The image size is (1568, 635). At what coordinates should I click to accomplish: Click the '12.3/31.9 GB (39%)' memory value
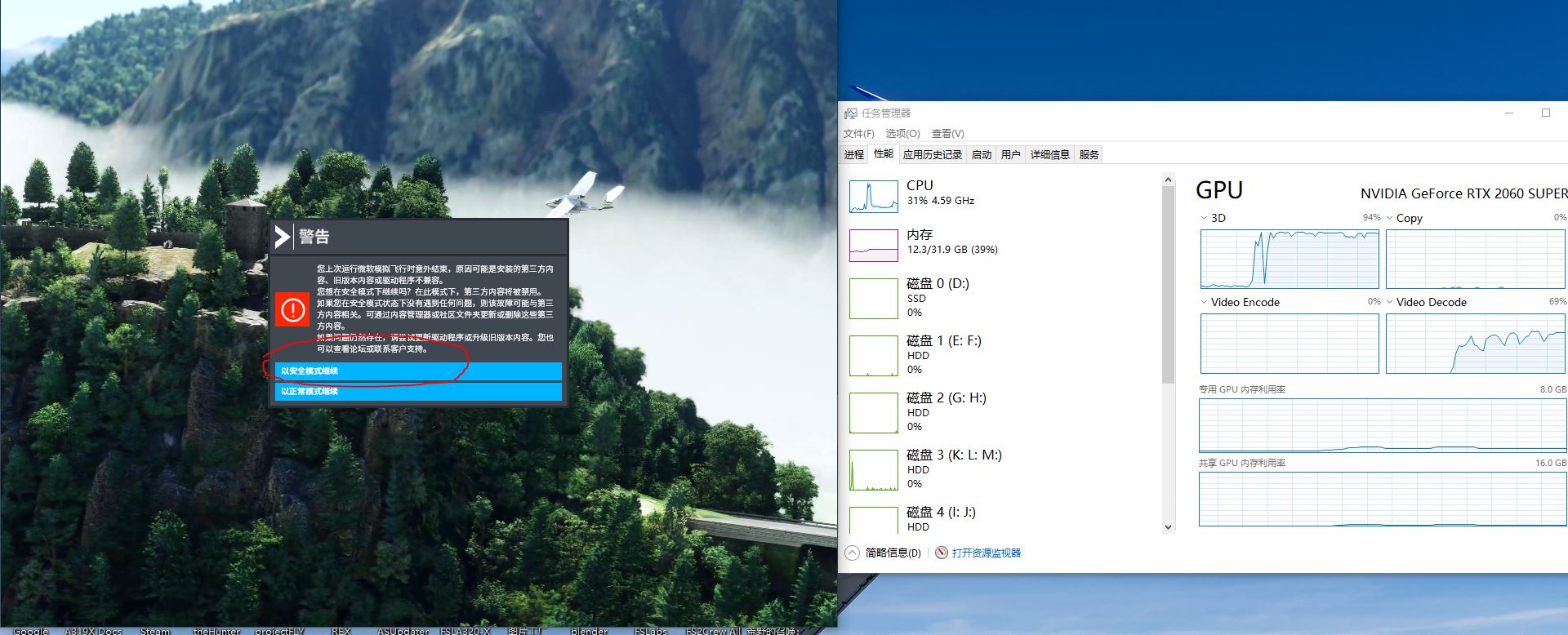pyautogui.click(x=952, y=250)
